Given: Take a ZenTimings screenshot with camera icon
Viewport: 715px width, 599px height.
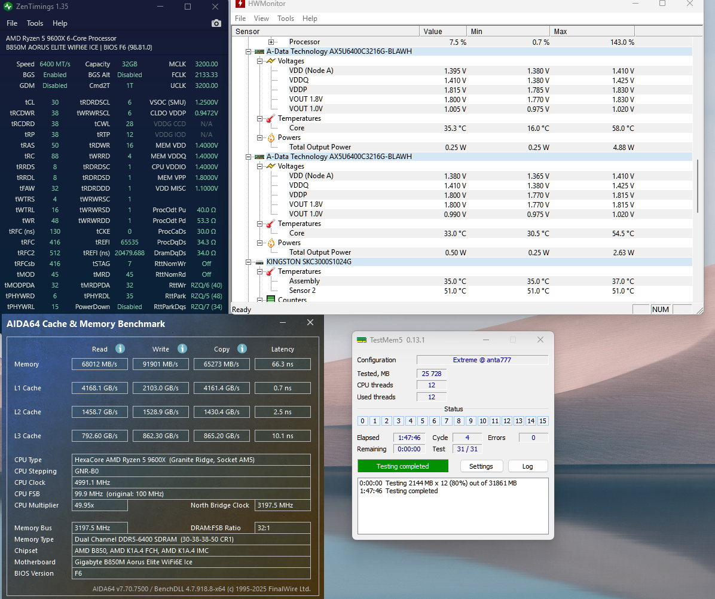Looking at the screenshot, I should (216, 23).
